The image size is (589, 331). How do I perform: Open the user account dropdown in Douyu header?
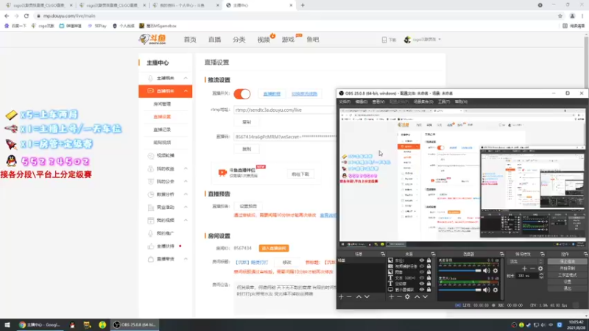[x=423, y=40]
